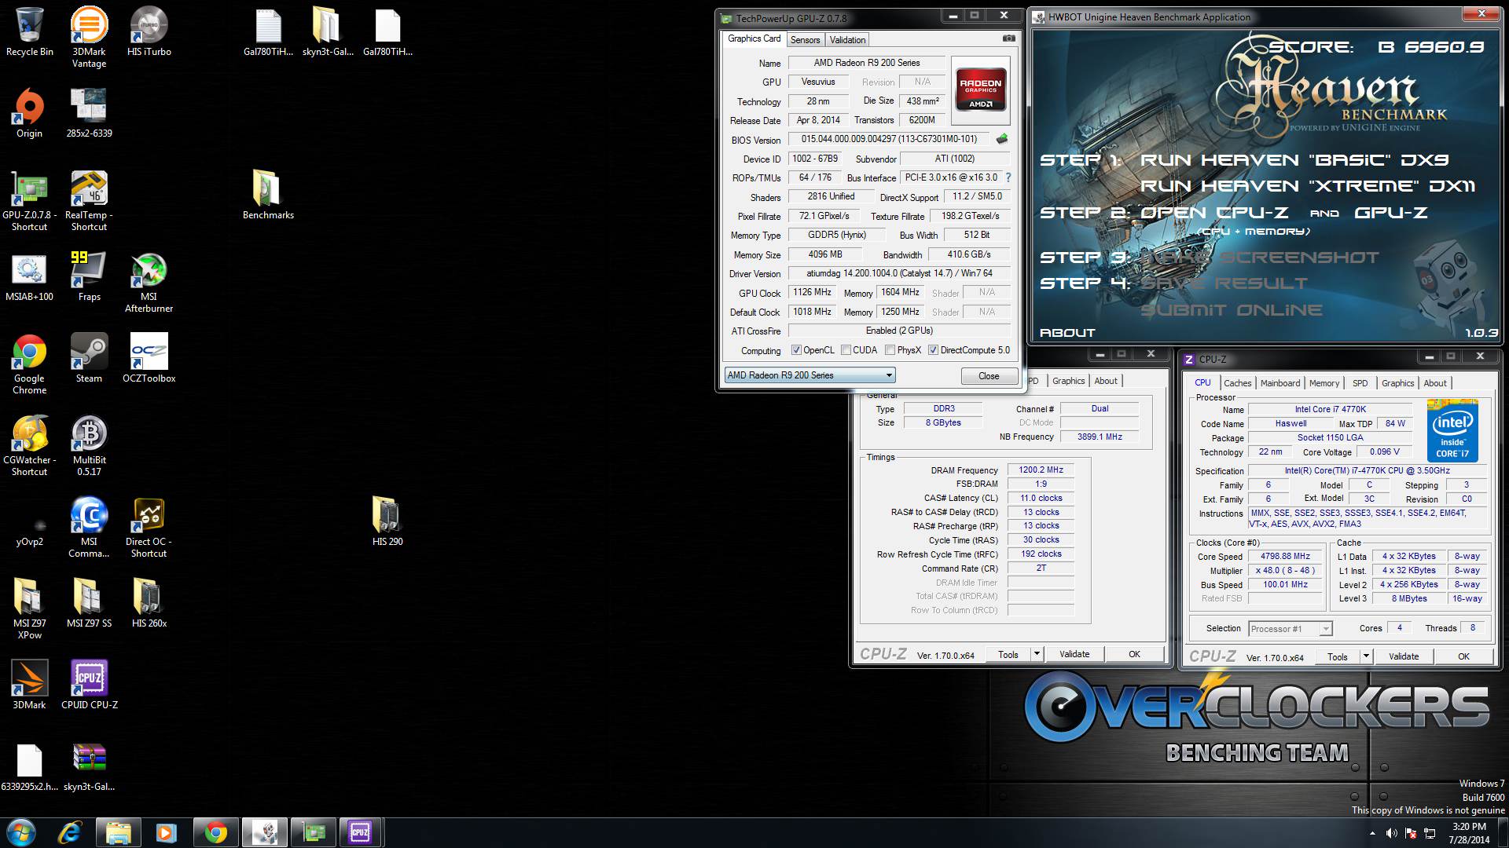Viewport: 1509px width, 848px height.
Task: Open Internet Explorer from taskbar
Action: pos(69,832)
